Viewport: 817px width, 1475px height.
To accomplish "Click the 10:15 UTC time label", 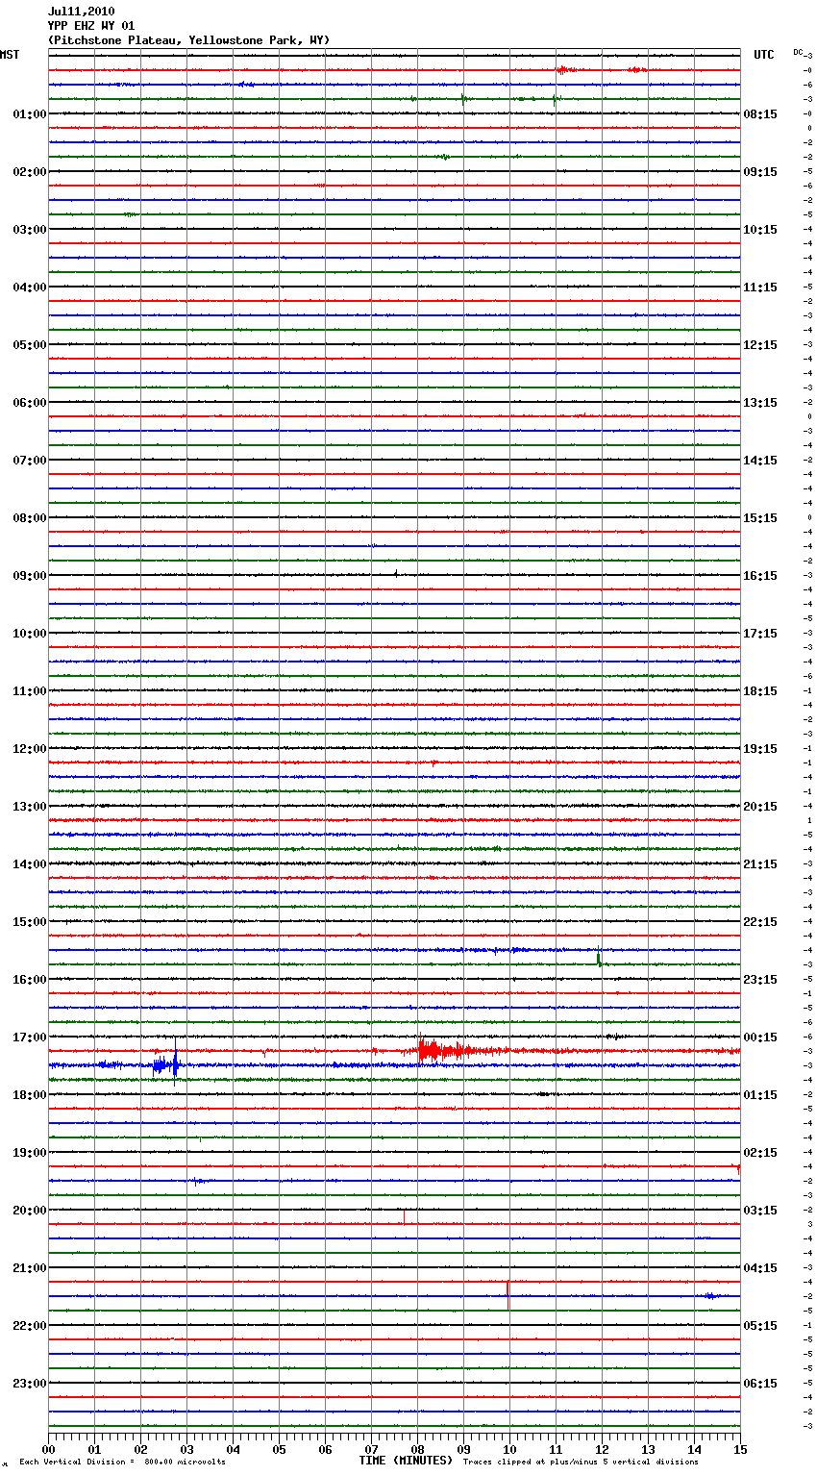I will tap(760, 230).
